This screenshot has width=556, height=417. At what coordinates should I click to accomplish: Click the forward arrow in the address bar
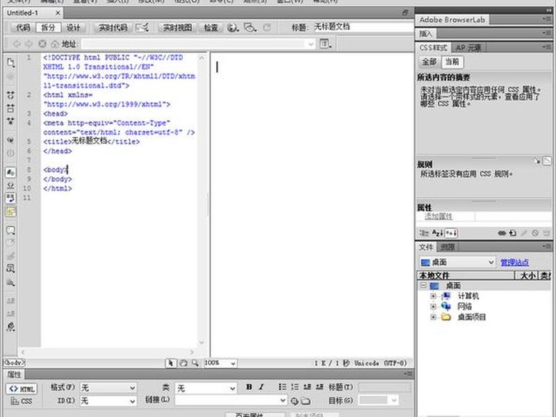point(29,44)
